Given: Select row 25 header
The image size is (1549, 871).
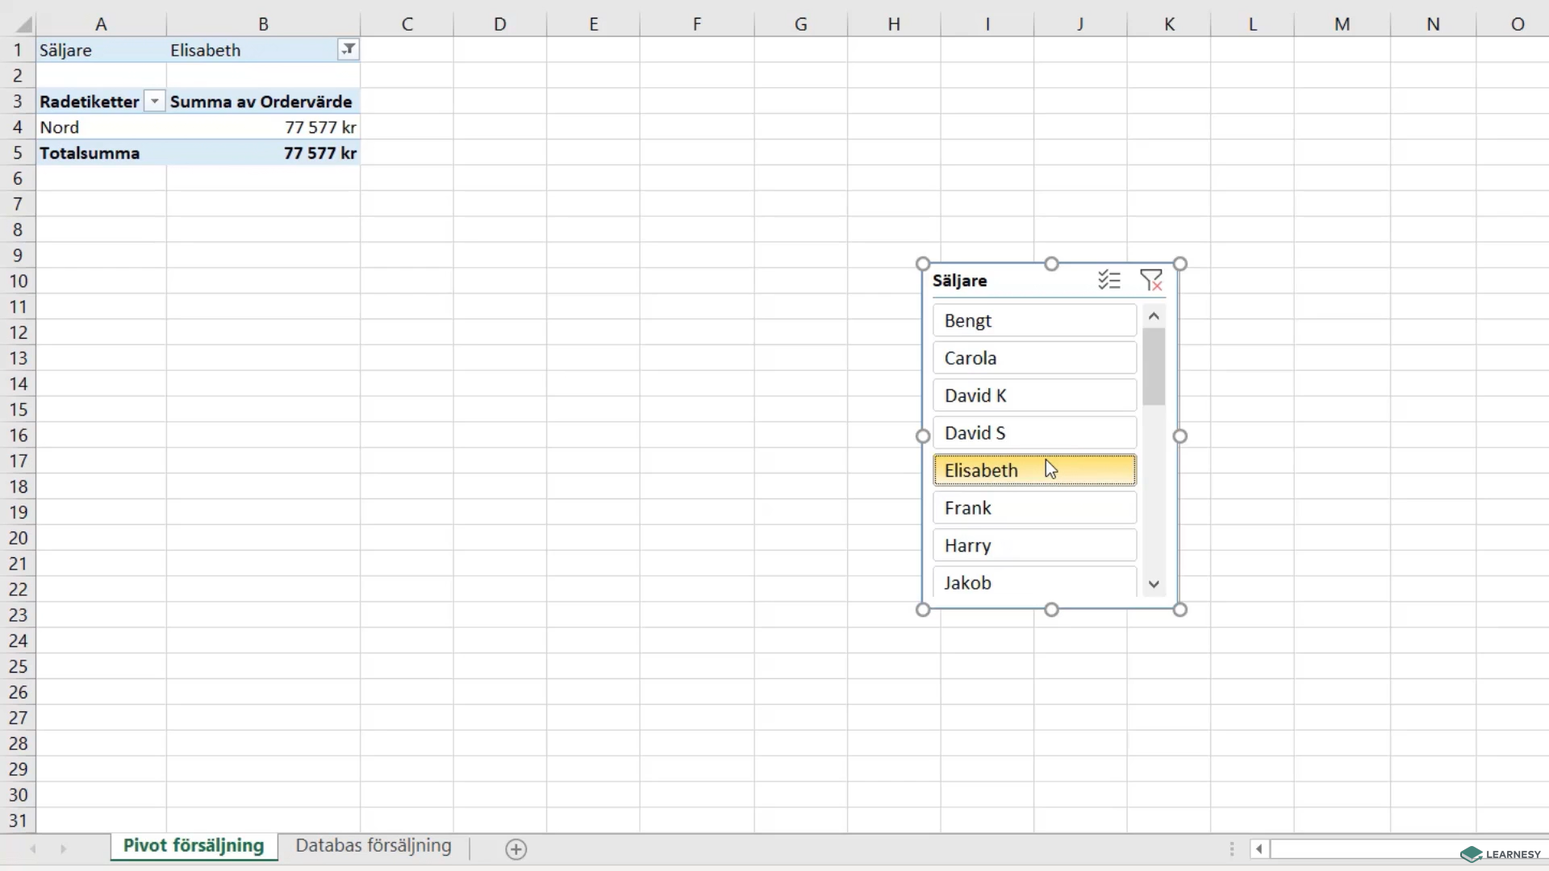Looking at the screenshot, I should point(18,667).
